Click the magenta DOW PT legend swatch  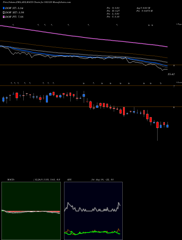[4, 17]
